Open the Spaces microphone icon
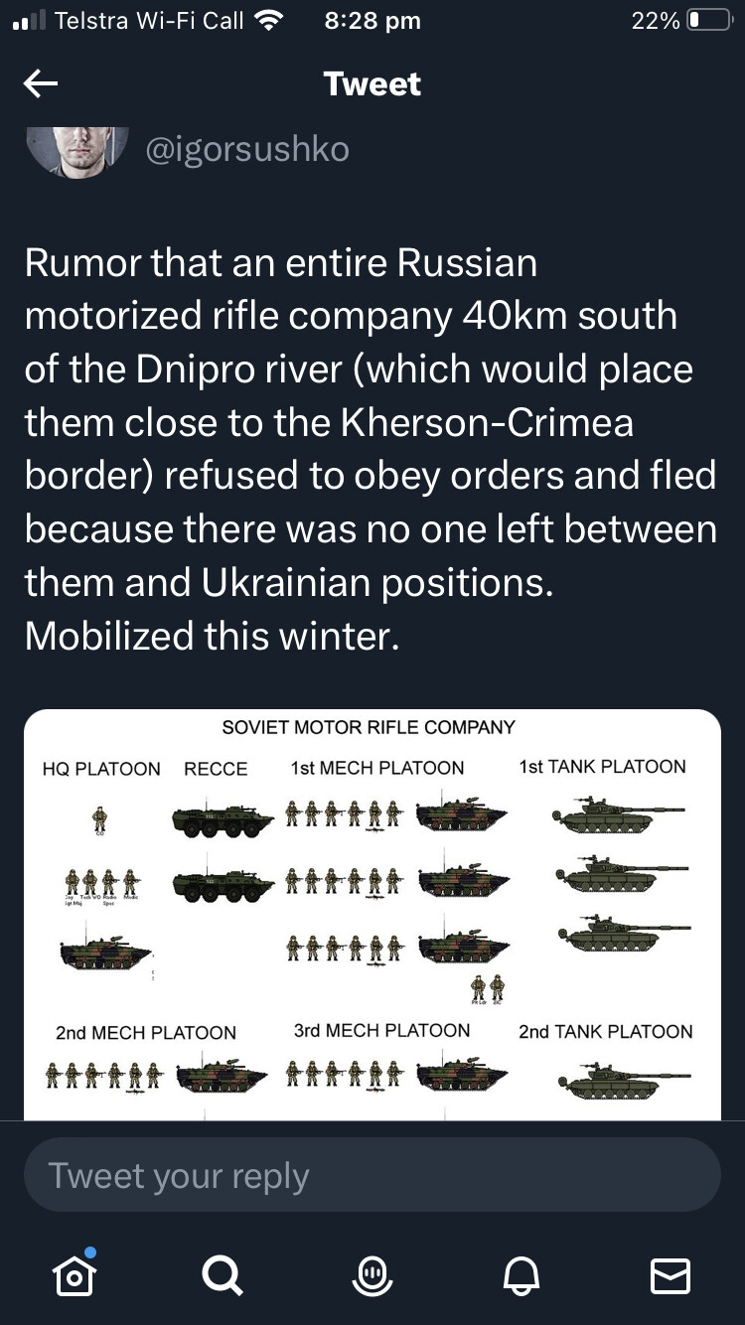Image resolution: width=745 pixels, height=1325 pixels. coord(372,1274)
